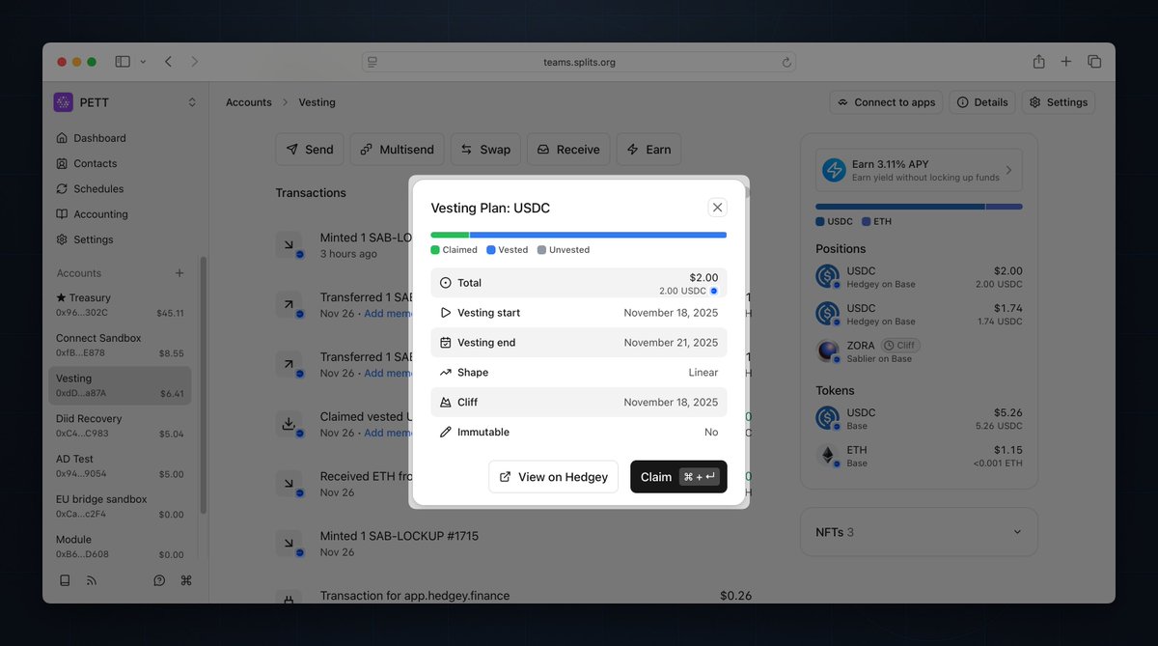Click the Send button
The image size is (1158, 646).
pos(310,150)
